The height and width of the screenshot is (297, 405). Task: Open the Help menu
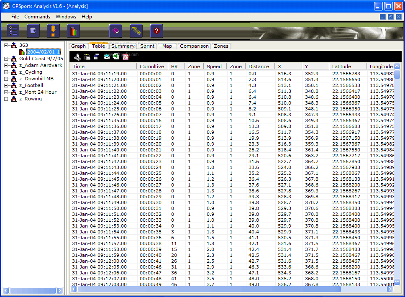(87, 17)
